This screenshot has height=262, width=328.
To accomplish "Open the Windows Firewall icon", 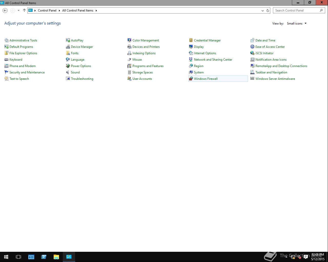I will pos(191,79).
